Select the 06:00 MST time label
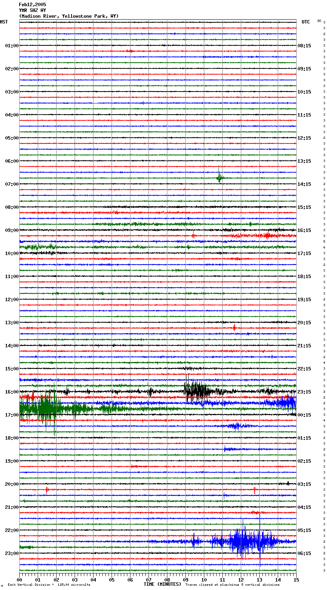Image resolution: width=327 pixels, height=590 pixels. pyautogui.click(x=12, y=161)
